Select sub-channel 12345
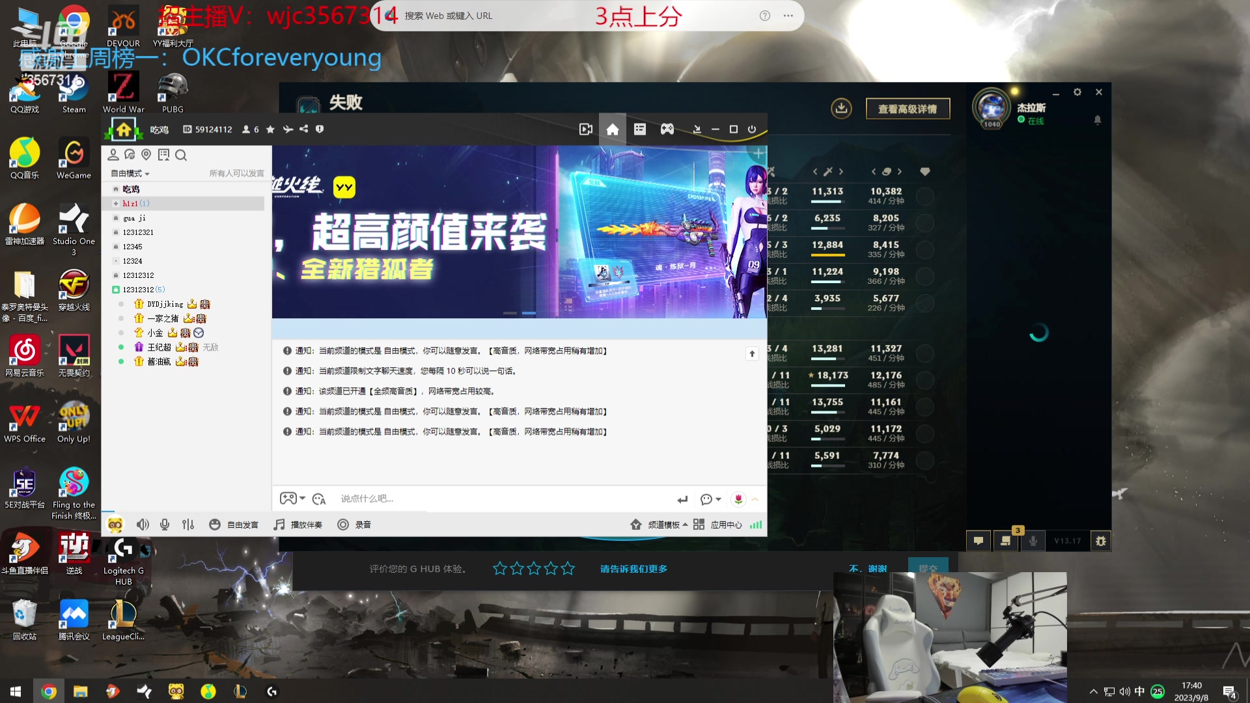This screenshot has width=1250, height=703. [x=132, y=247]
